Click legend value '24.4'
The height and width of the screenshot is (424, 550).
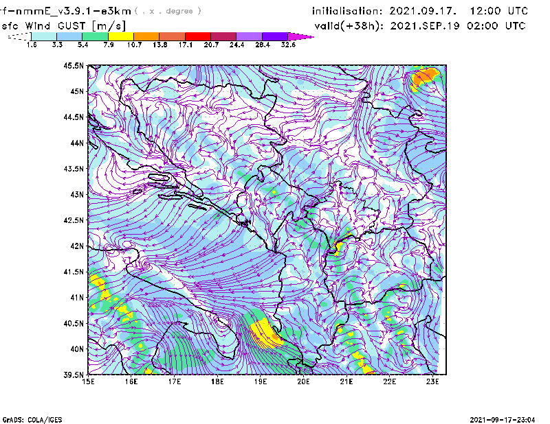tap(236, 45)
